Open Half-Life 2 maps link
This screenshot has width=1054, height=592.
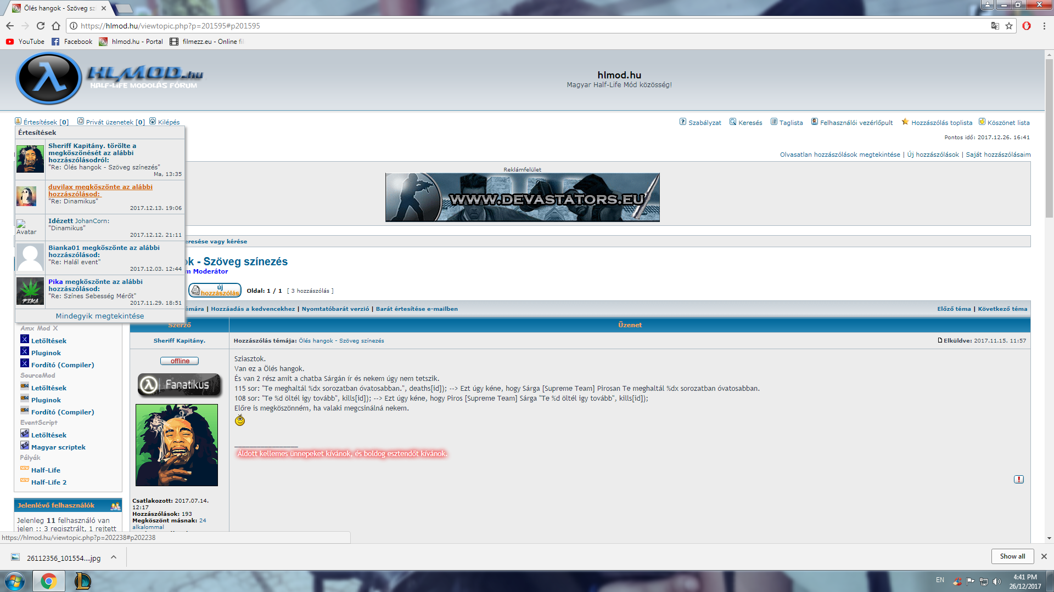(x=49, y=482)
